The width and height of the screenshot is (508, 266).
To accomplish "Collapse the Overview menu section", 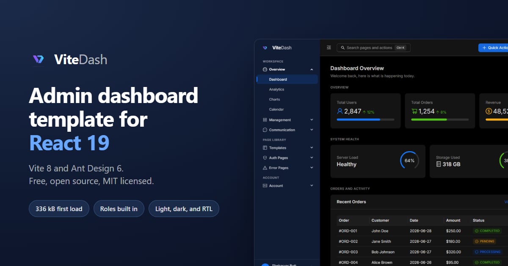I will point(312,69).
